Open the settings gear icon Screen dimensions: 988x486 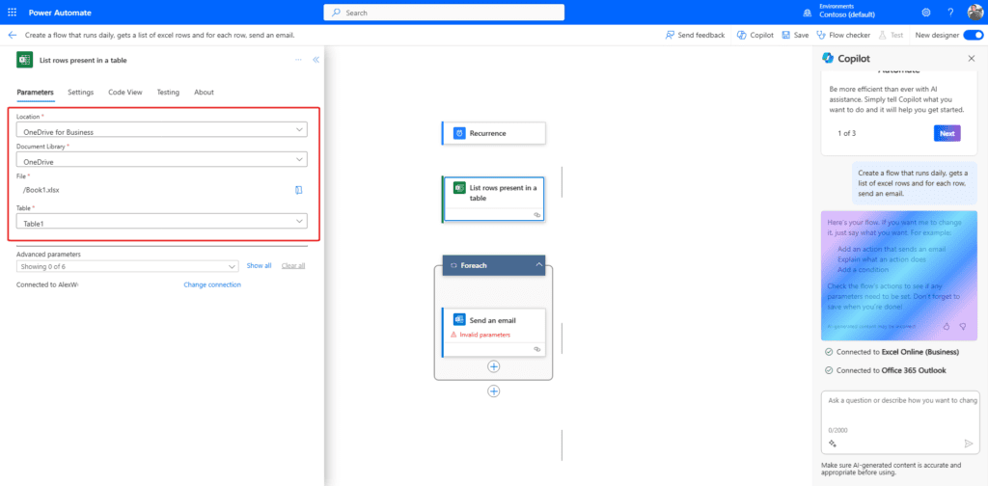[x=926, y=13]
